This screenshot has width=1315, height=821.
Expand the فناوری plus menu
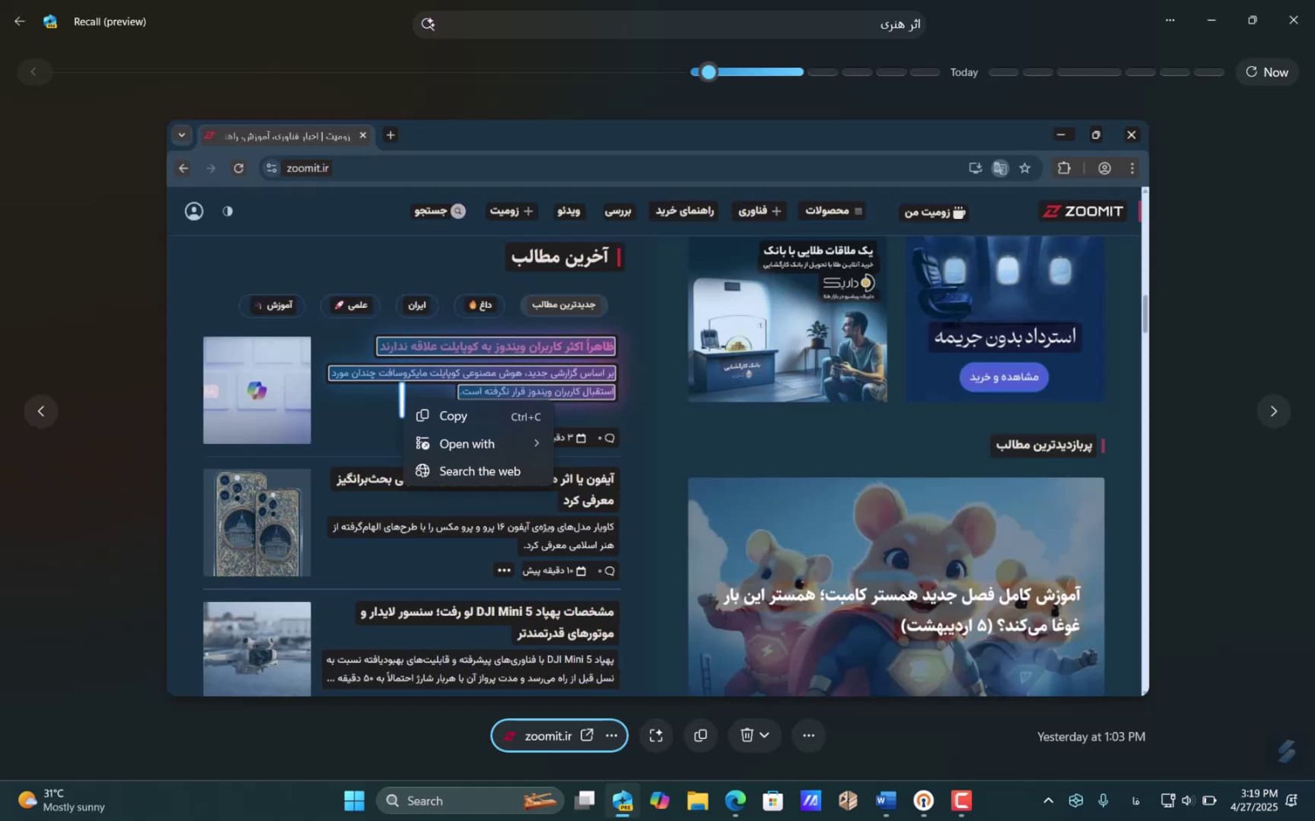pyautogui.click(x=760, y=211)
